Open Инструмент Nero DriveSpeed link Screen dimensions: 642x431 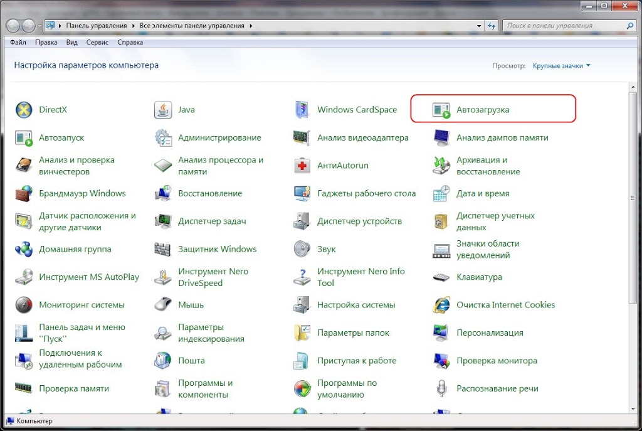[213, 277]
